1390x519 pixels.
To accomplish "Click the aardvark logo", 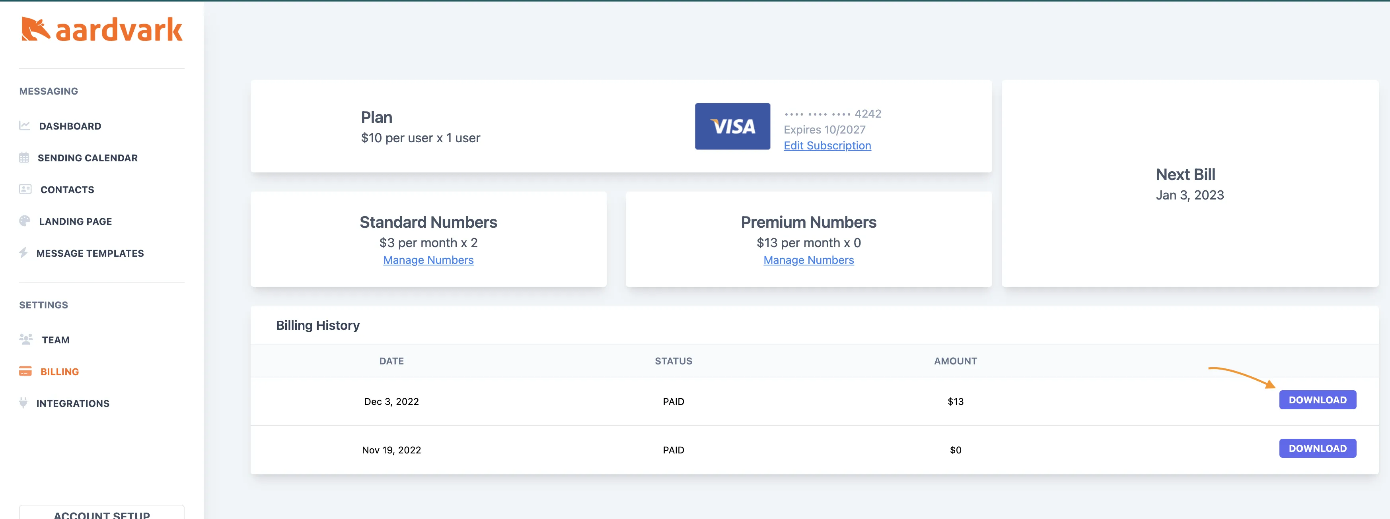I will [x=101, y=30].
